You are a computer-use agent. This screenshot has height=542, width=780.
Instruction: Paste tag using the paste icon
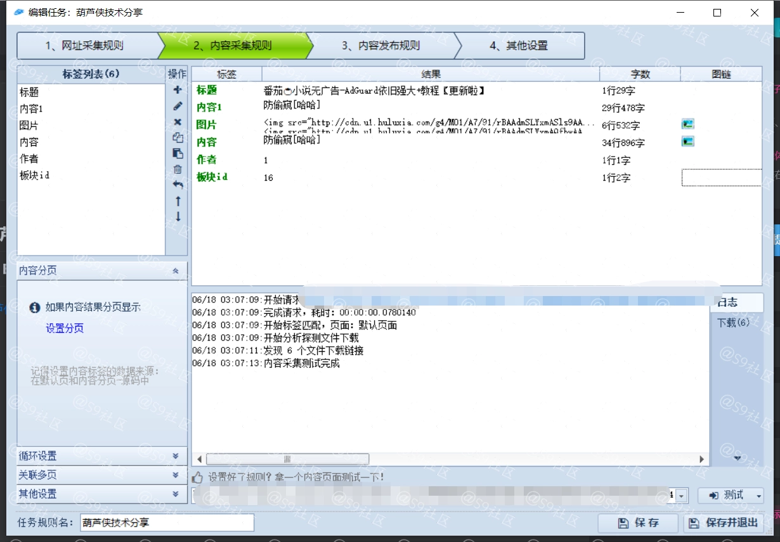pyautogui.click(x=178, y=153)
